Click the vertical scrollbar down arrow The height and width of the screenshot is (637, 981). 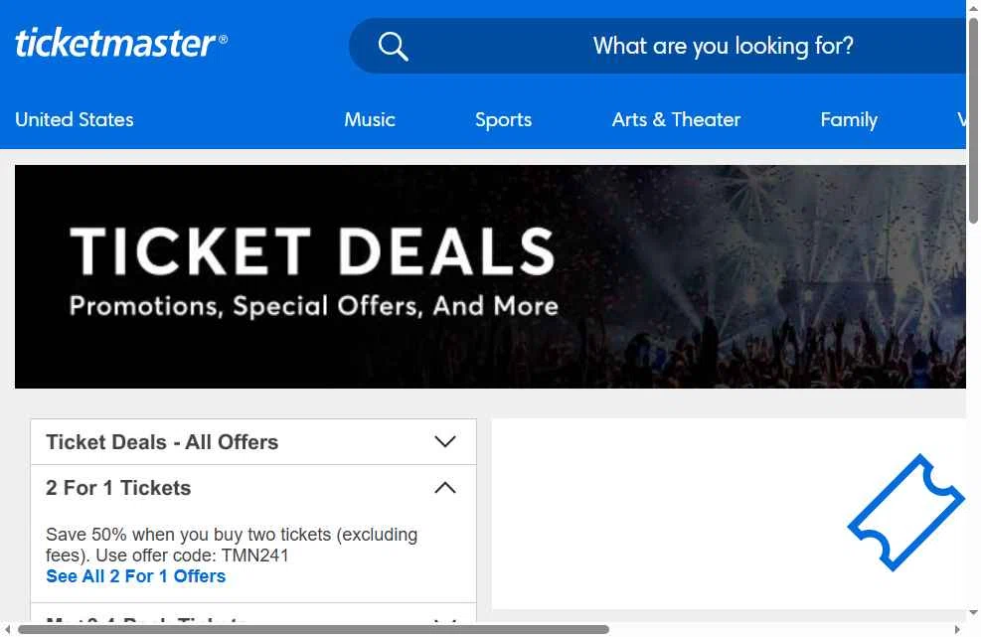click(973, 613)
